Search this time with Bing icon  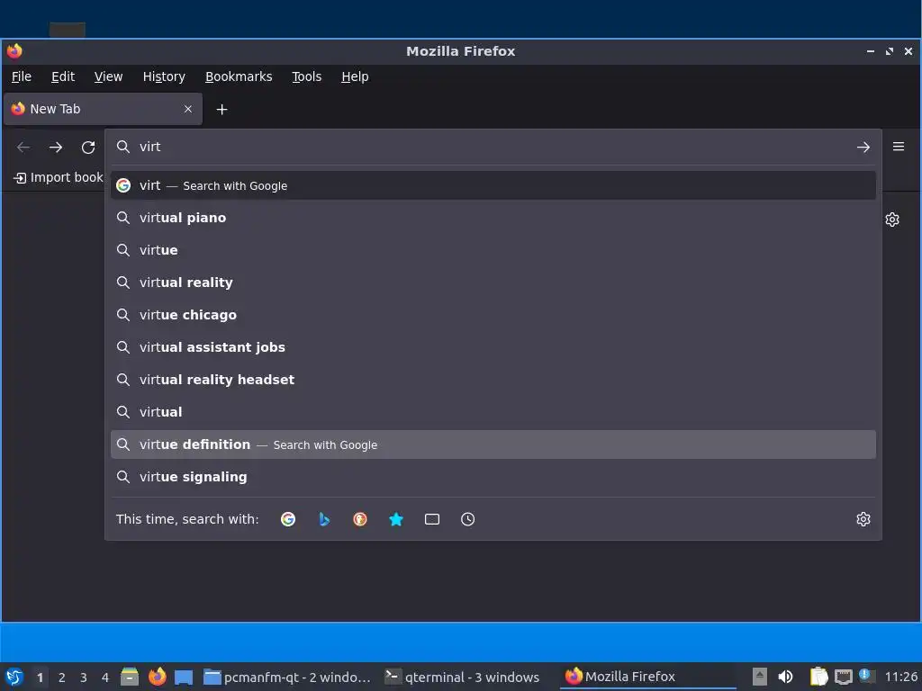point(324,519)
